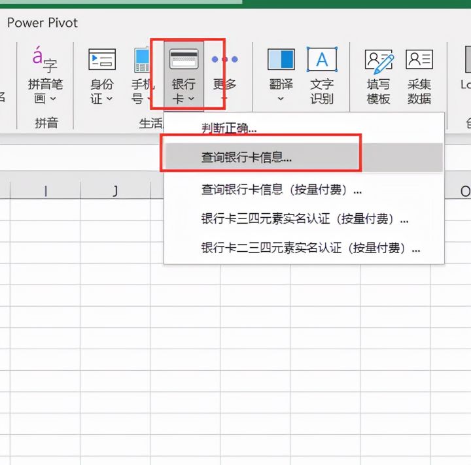Image resolution: width=471 pixels, height=465 pixels.
Task: Click the 手机号 phone icon
Action: click(x=142, y=60)
